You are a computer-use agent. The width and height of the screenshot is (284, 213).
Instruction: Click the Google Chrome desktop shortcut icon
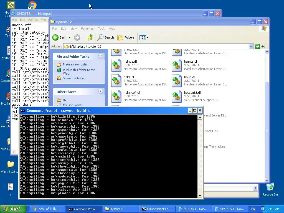click(32, 5)
